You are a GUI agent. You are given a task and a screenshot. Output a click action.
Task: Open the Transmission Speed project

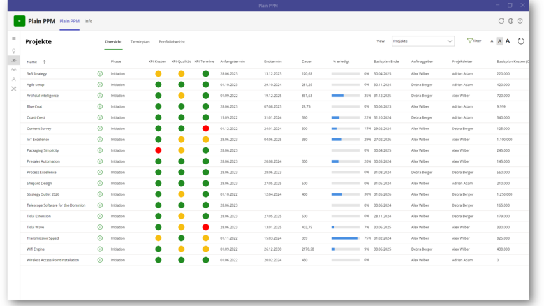pyautogui.click(x=43, y=238)
